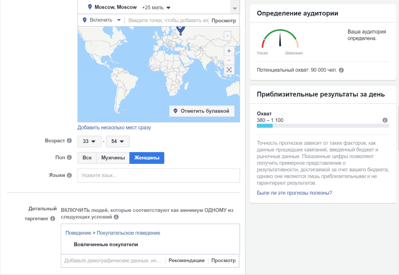The image size is (399, 275).
Task: Select the 'Отметить булавкой' pin tool
Action: point(202,111)
